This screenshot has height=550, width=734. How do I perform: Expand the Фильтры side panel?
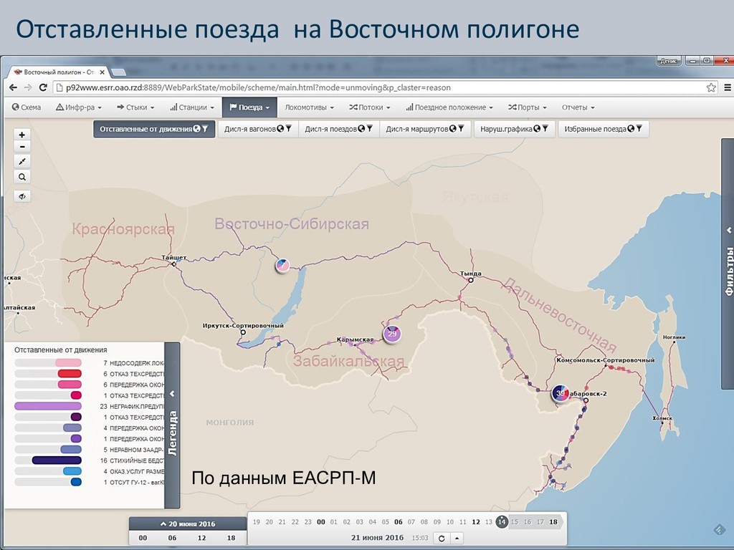[728, 264]
